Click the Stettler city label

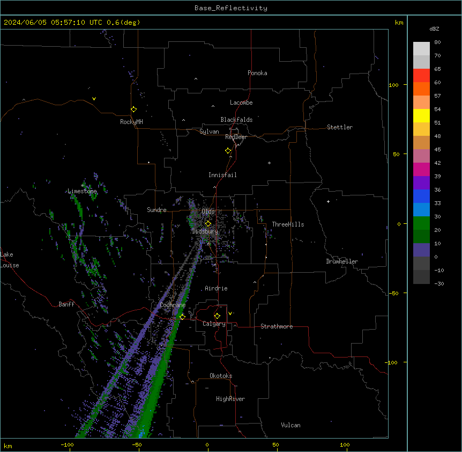pos(340,127)
